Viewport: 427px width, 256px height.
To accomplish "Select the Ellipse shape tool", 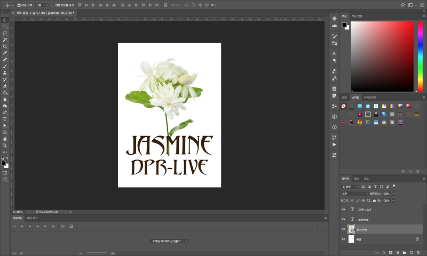I will coord(5,132).
